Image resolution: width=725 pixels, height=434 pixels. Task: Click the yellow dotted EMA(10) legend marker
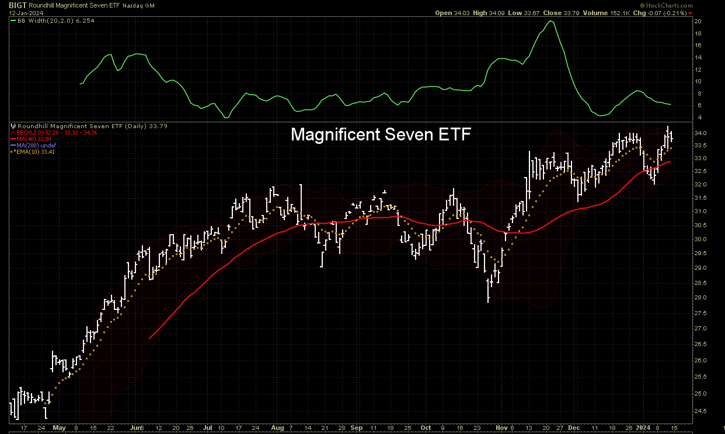coord(13,152)
